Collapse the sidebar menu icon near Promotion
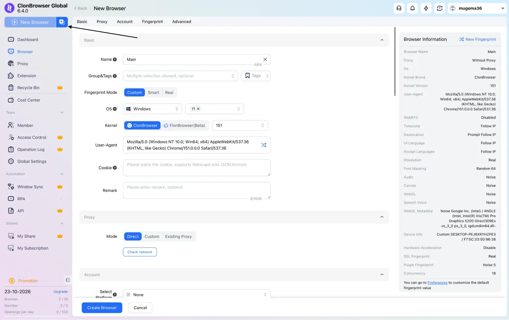 pos(67,280)
